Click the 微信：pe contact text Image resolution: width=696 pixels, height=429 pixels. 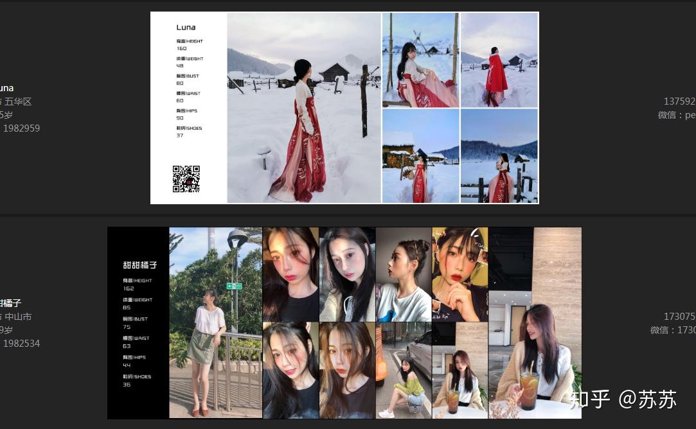coord(677,115)
